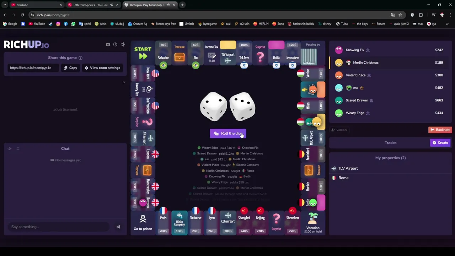Select player Violent Place in player list
This screenshot has height=256, width=455.
pos(390,75)
